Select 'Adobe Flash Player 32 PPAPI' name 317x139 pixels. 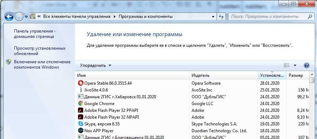(111, 110)
